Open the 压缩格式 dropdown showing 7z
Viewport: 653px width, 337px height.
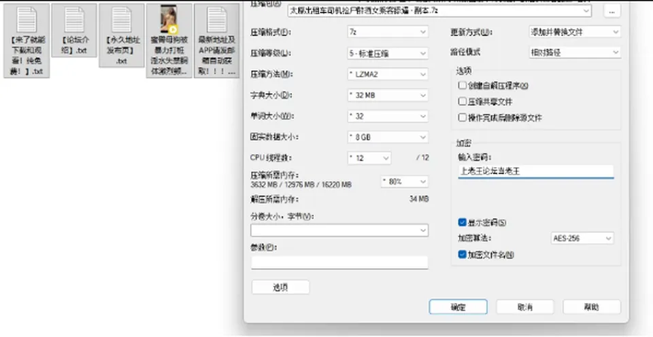click(x=388, y=32)
